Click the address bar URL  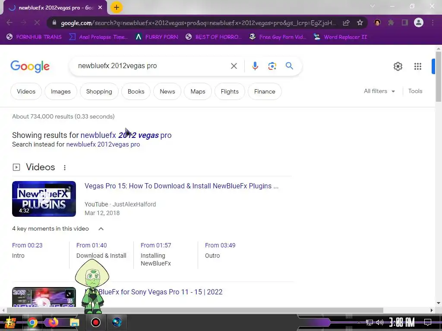pos(198,23)
